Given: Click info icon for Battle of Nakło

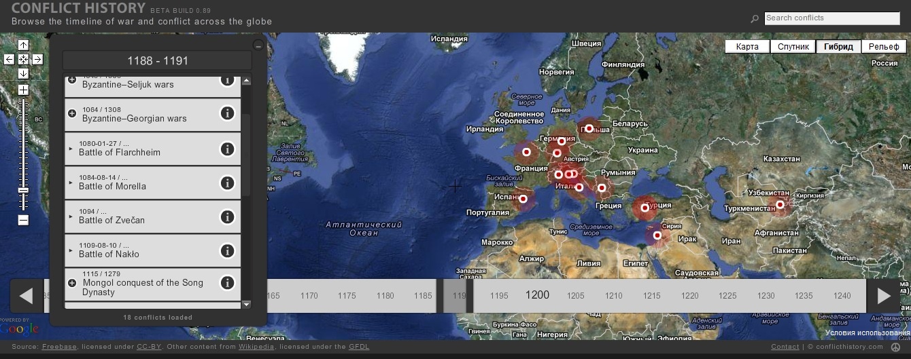Looking at the screenshot, I should pos(227,251).
